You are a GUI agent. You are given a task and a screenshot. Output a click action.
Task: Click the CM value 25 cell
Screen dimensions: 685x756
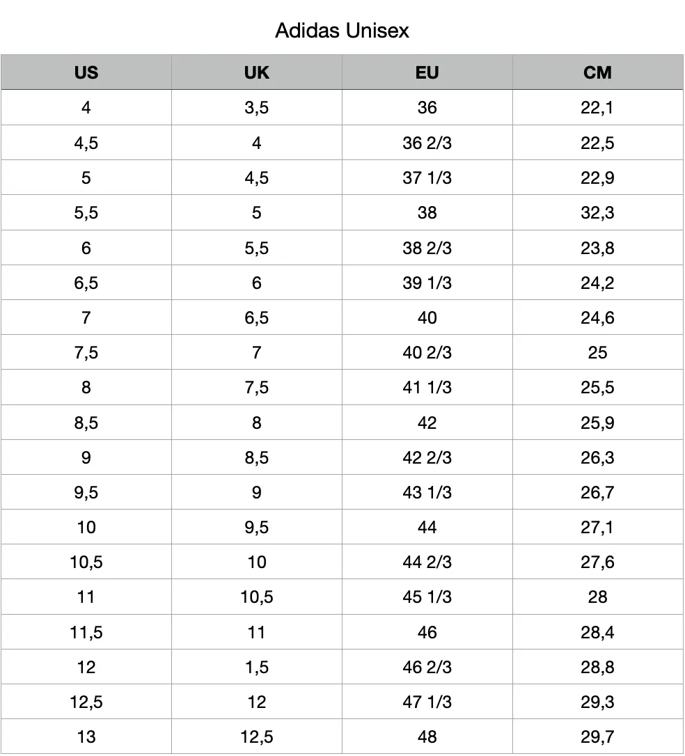[598, 352]
